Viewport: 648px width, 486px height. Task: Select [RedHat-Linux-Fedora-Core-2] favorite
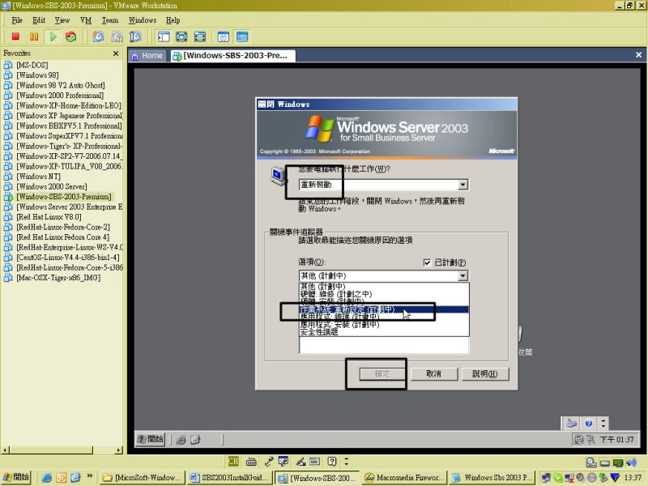(63, 228)
